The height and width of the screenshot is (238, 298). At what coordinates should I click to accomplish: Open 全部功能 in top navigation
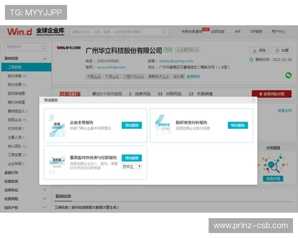[x=218, y=32]
